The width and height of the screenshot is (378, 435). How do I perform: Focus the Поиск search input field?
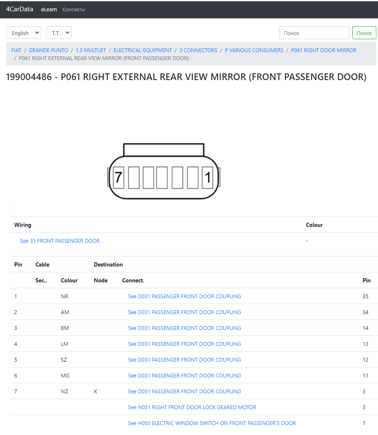click(314, 33)
